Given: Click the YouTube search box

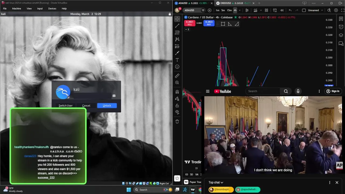Looking at the screenshot, I should (263, 91).
